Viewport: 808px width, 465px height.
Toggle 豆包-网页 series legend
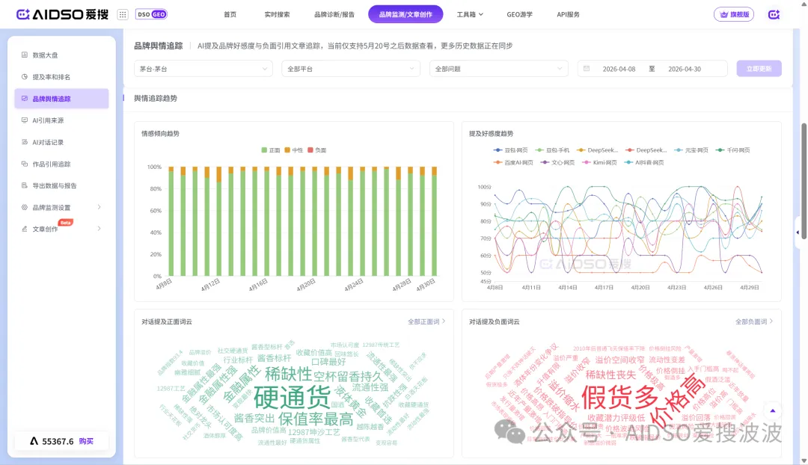tap(511, 150)
